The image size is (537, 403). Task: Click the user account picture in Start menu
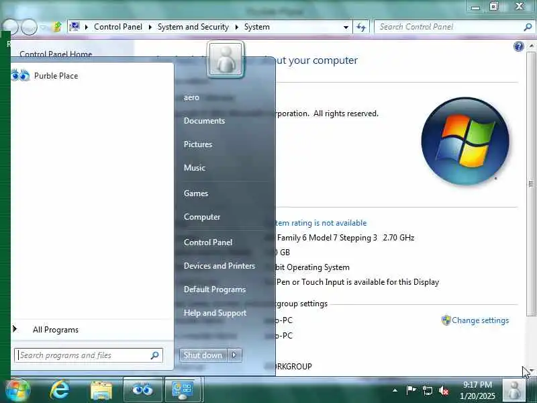226,60
